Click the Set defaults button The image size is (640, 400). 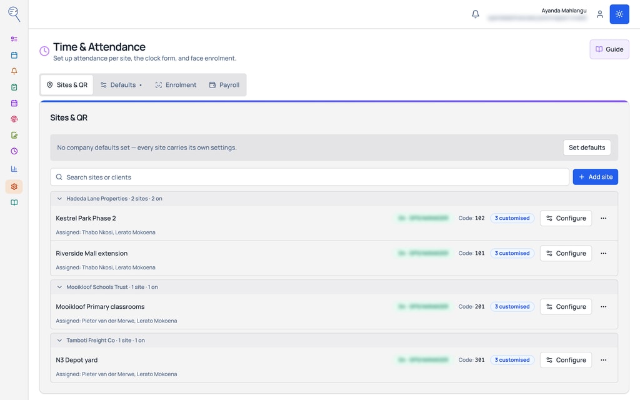click(587, 147)
